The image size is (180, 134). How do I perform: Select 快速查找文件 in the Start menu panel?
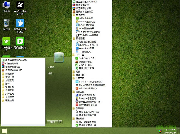click(x=10, y=64)
